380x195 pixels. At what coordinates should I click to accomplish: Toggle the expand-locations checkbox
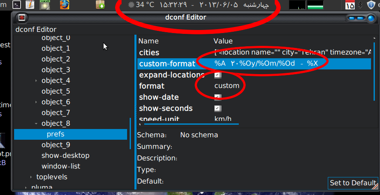218,75
